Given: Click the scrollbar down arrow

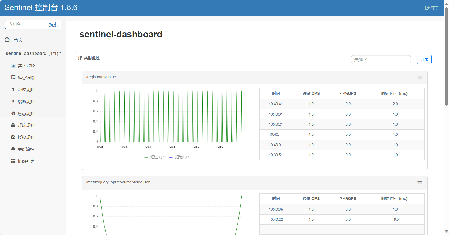Looking at the screenshot, I should coord(447,232).
